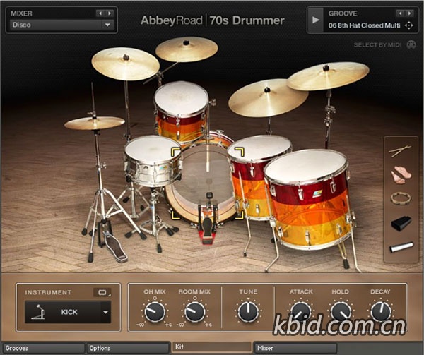This screenshot has height=355, width=424.
Task: Click the groove drag-to-host arrows icon
Action: [x=408, y=25]
